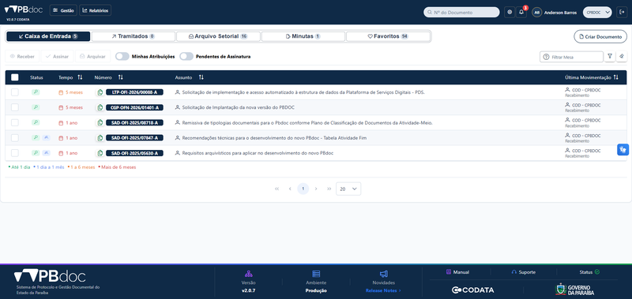
Task: Click the clear filters eraser icon
Action: [622, 57]
